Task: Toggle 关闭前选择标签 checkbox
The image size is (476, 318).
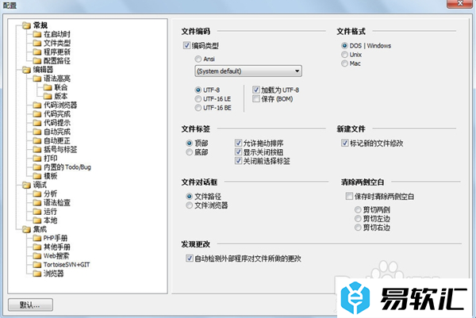Action: click(238, 161)
